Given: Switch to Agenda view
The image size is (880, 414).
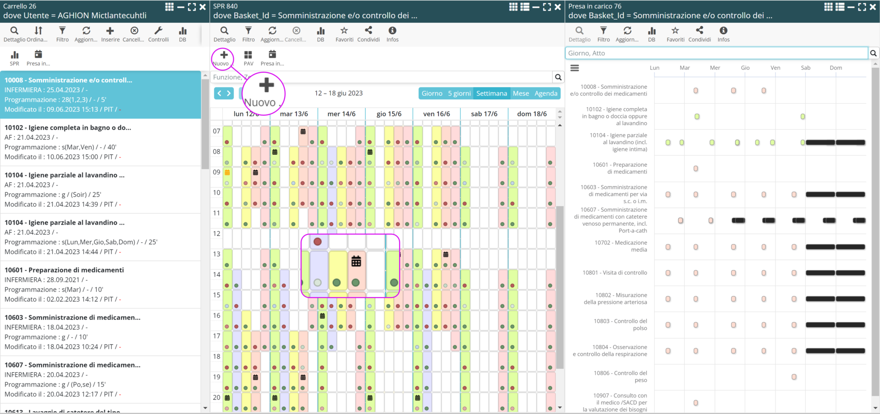Looking at the screenshot, I should [x=545, y=93].
